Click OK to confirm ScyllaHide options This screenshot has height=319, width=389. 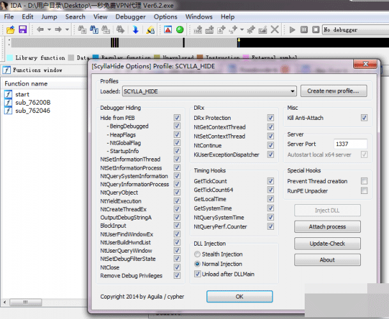pos(240,297)
